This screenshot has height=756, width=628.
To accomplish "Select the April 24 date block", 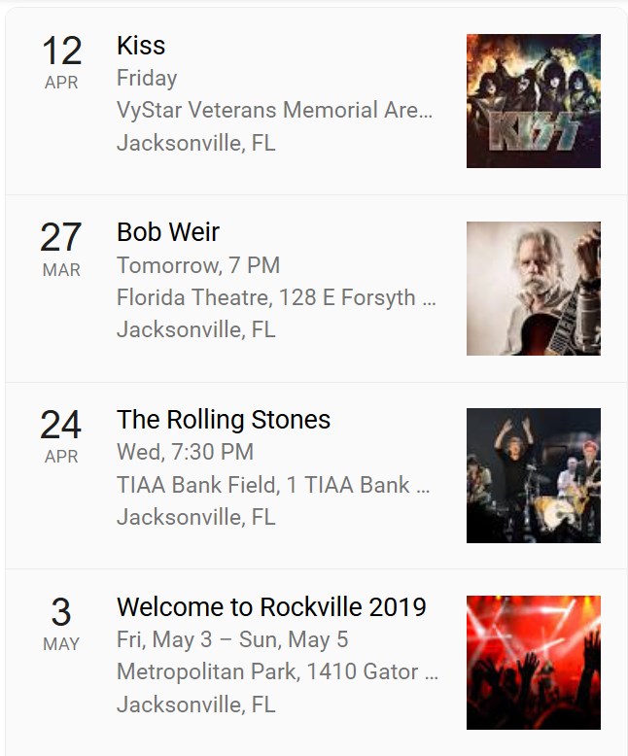I will click(x=61, y=436).
